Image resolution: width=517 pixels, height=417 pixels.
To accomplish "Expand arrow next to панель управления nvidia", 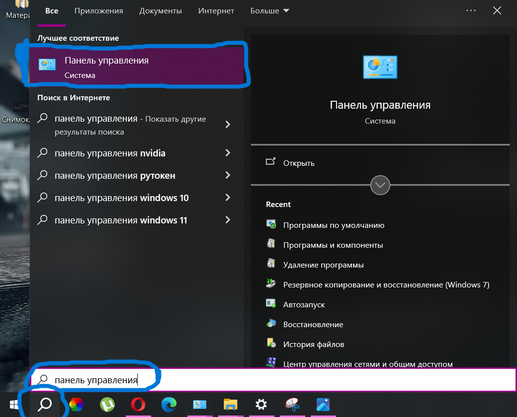I will point(228,152).
